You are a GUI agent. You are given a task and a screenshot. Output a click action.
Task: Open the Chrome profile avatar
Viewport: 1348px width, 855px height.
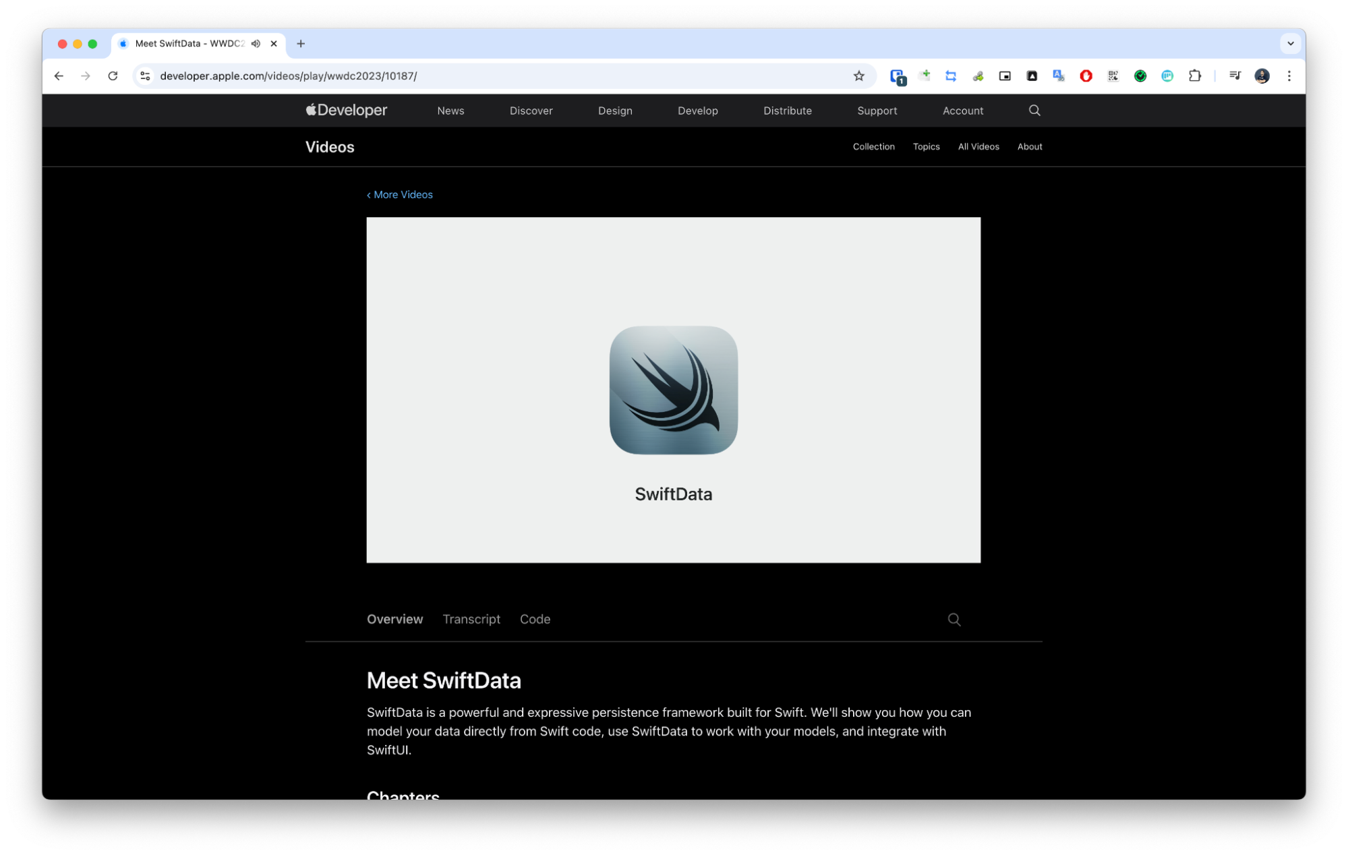click(x=1262, y=76)
